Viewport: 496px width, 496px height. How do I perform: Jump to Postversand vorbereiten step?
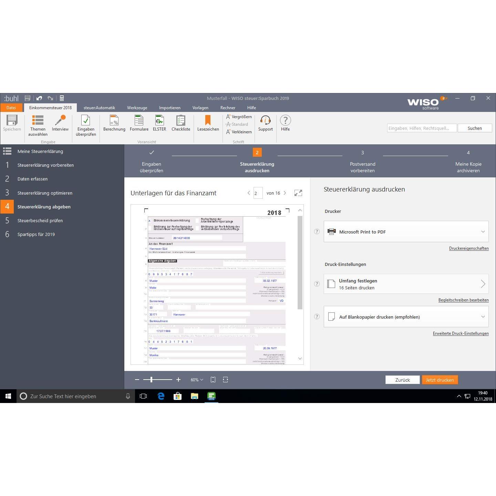[x=362, y=162]
